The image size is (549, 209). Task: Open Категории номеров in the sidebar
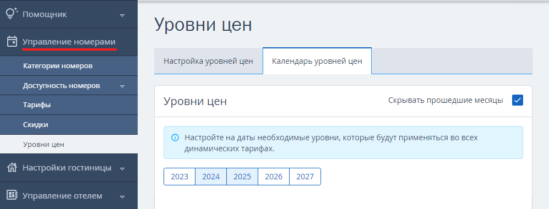point(69,65)
